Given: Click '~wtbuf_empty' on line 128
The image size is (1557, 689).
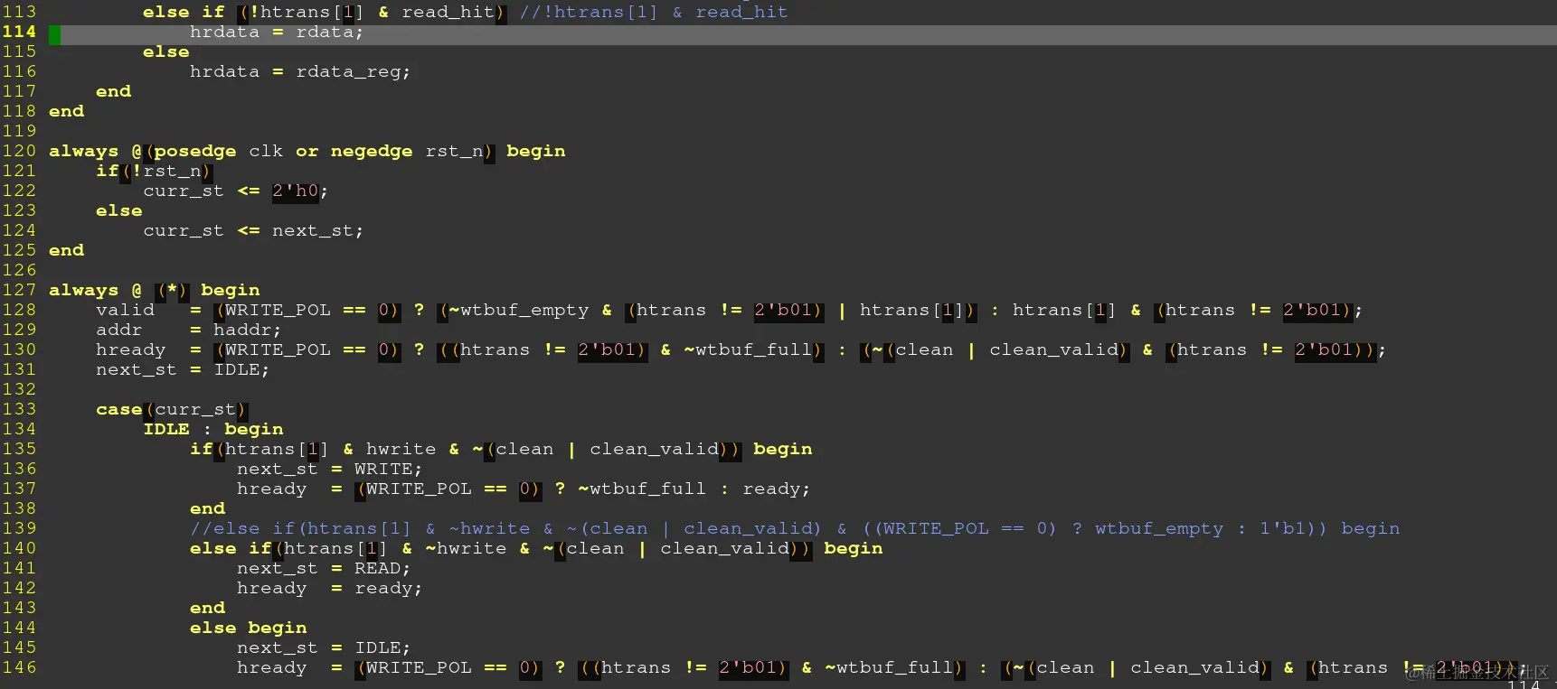Looking at the screenshot, I should (519, 311).
